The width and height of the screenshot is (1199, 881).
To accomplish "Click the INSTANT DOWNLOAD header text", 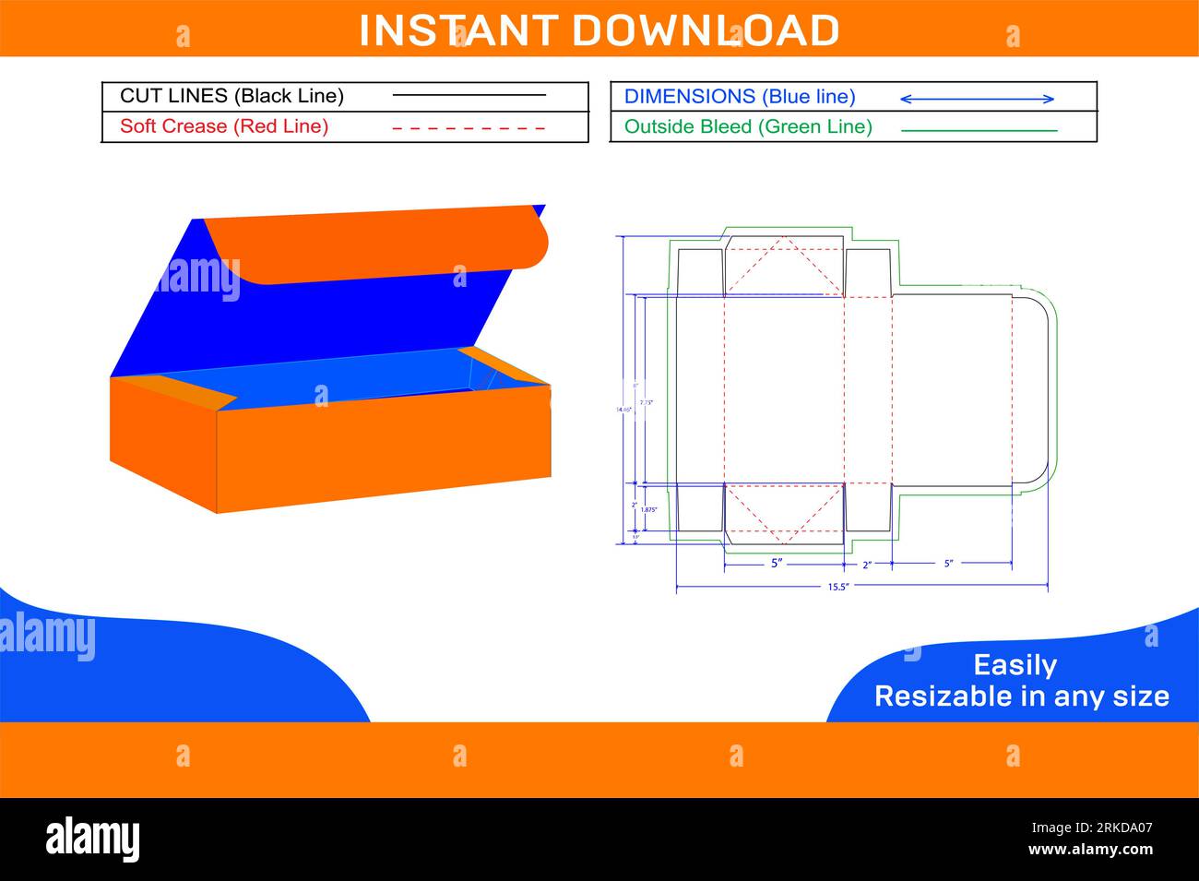I will [599, 30].
